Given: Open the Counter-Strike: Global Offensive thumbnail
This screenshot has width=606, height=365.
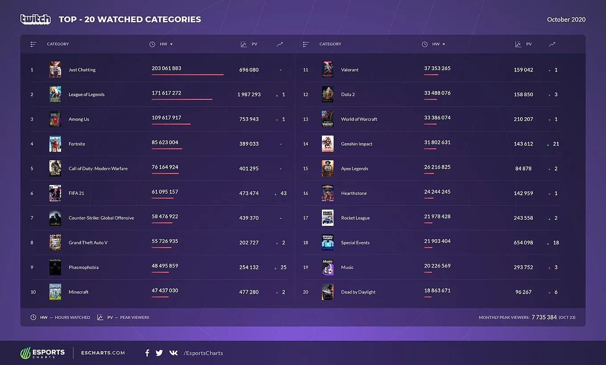Looking at the screenshot, I should pos(55,218).
